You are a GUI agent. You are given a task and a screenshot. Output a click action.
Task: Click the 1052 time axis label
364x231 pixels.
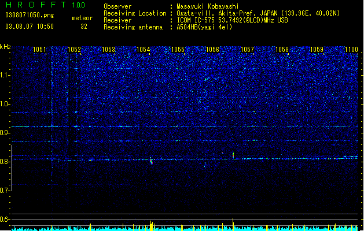click(74, 50)
